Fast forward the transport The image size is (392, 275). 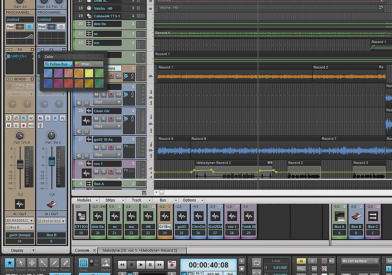(x=159, y=264)
